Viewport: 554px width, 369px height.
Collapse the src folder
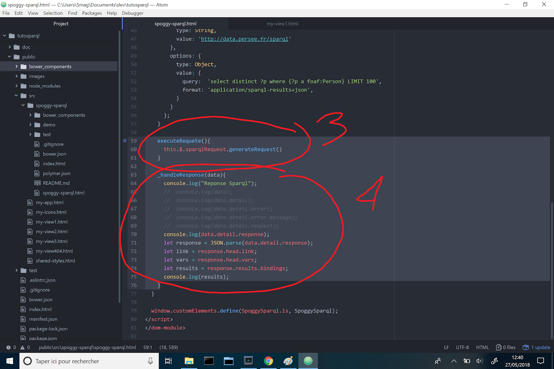point(17,96)
